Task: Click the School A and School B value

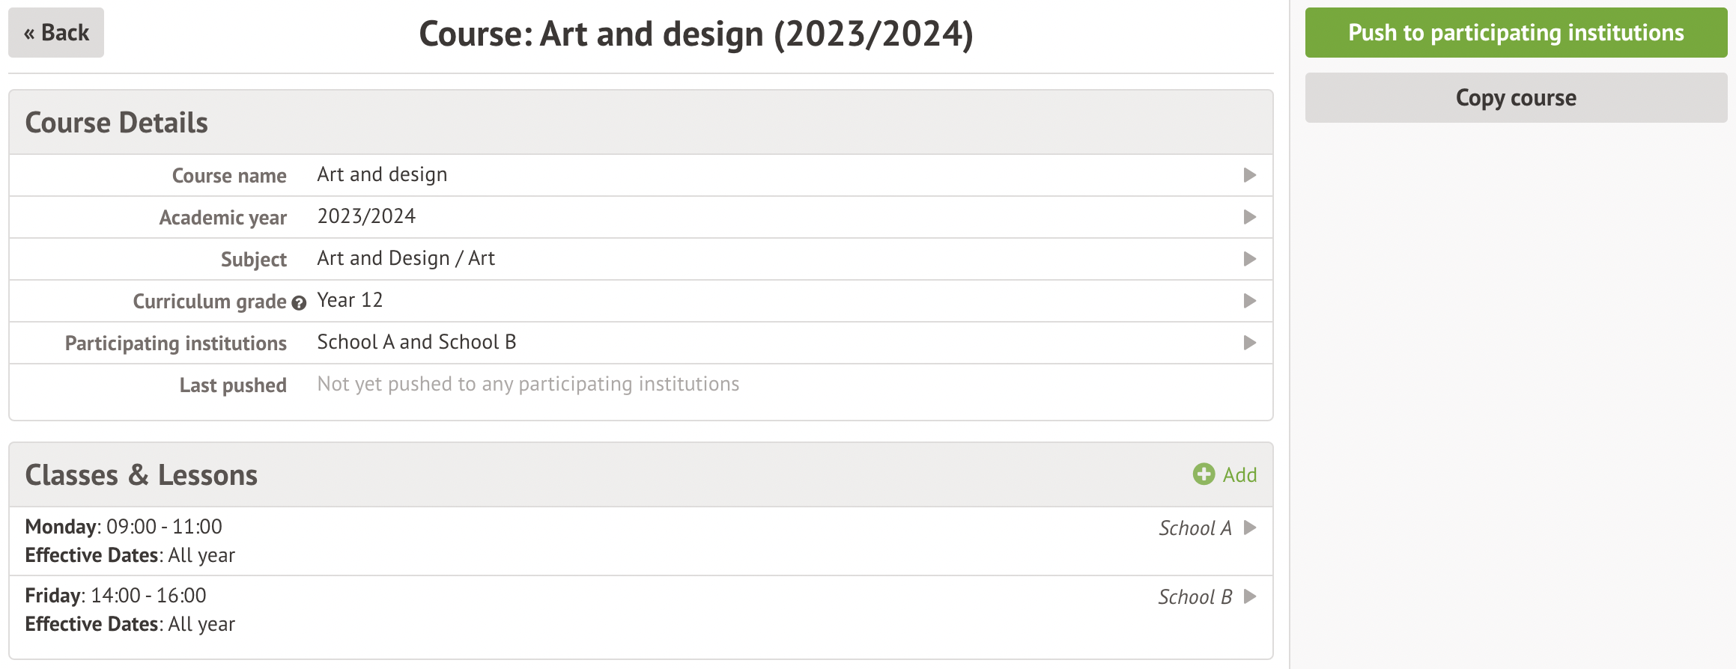Action: click(x=416, y=343)
